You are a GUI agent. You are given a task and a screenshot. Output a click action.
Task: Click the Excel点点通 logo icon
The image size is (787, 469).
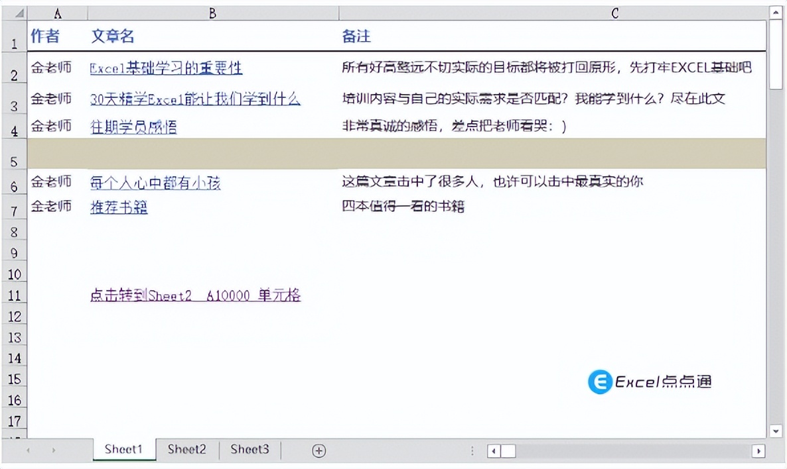tap(599, 382)
